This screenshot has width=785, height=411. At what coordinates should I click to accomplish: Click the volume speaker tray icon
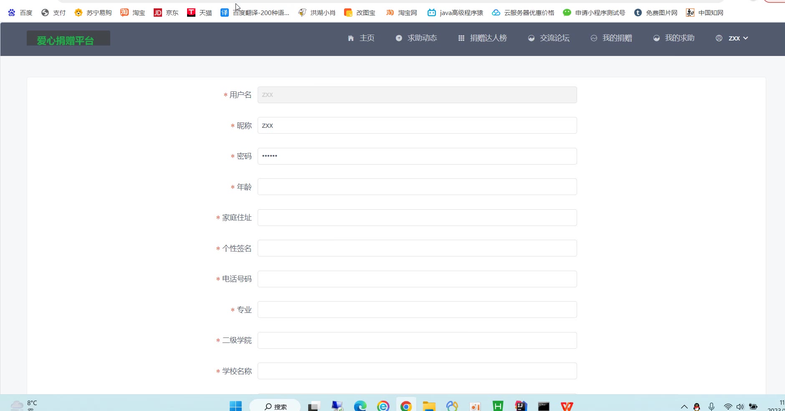point(740,406)
